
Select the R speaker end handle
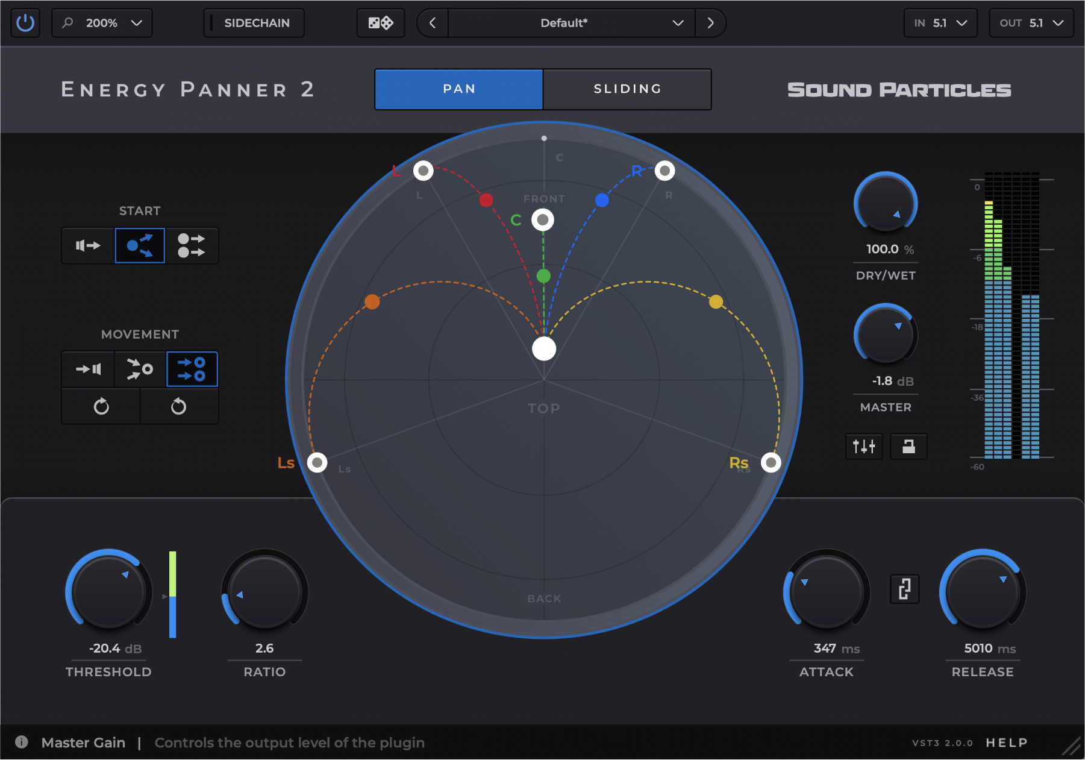pos(664,171)
